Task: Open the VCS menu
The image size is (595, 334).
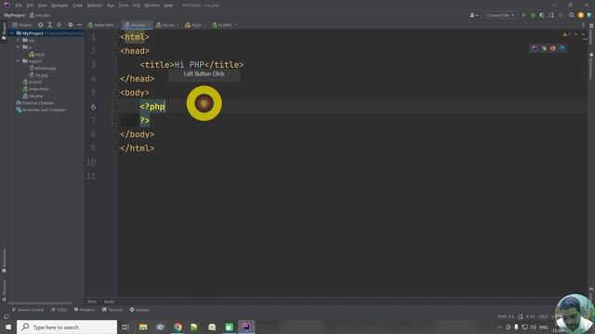Action: pyautogui.click(x=137, y=6)
